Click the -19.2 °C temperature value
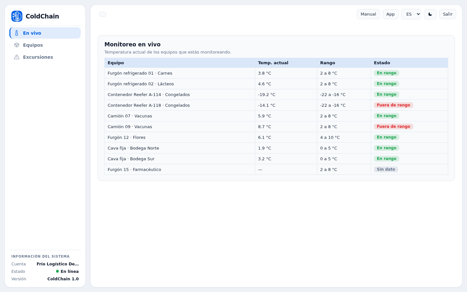The width and height of the screenshot is (467, 292). point(267,95)
